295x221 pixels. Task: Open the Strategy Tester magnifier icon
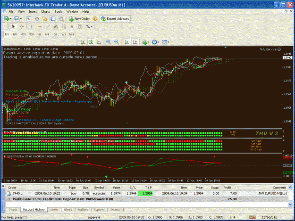pos(61,19)
